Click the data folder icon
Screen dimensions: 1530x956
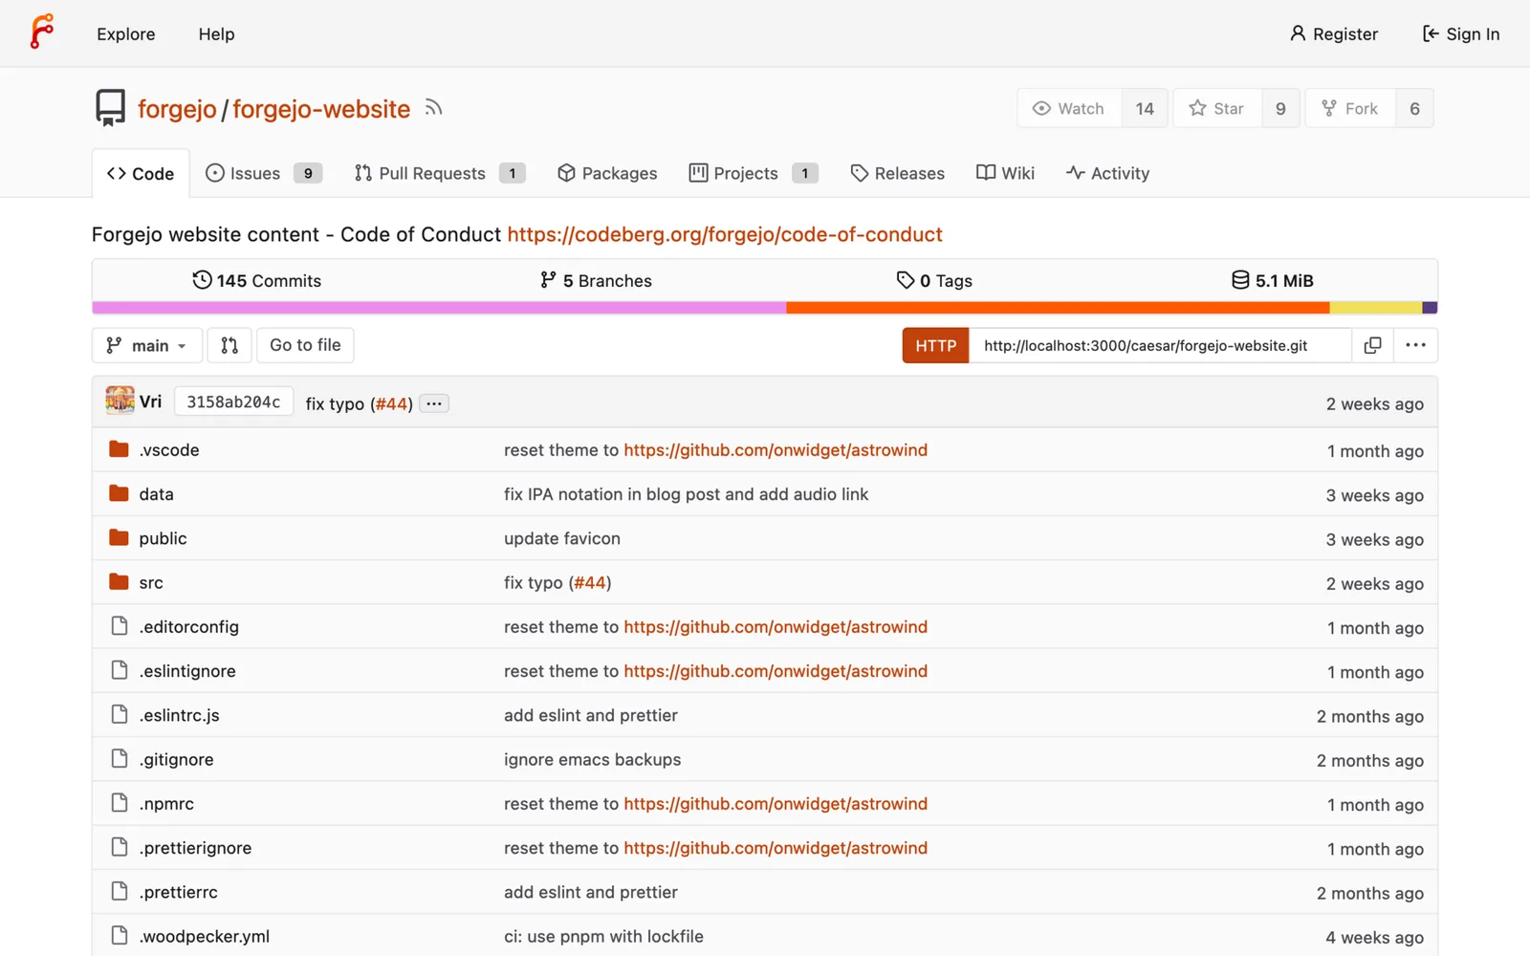point(119,493)
